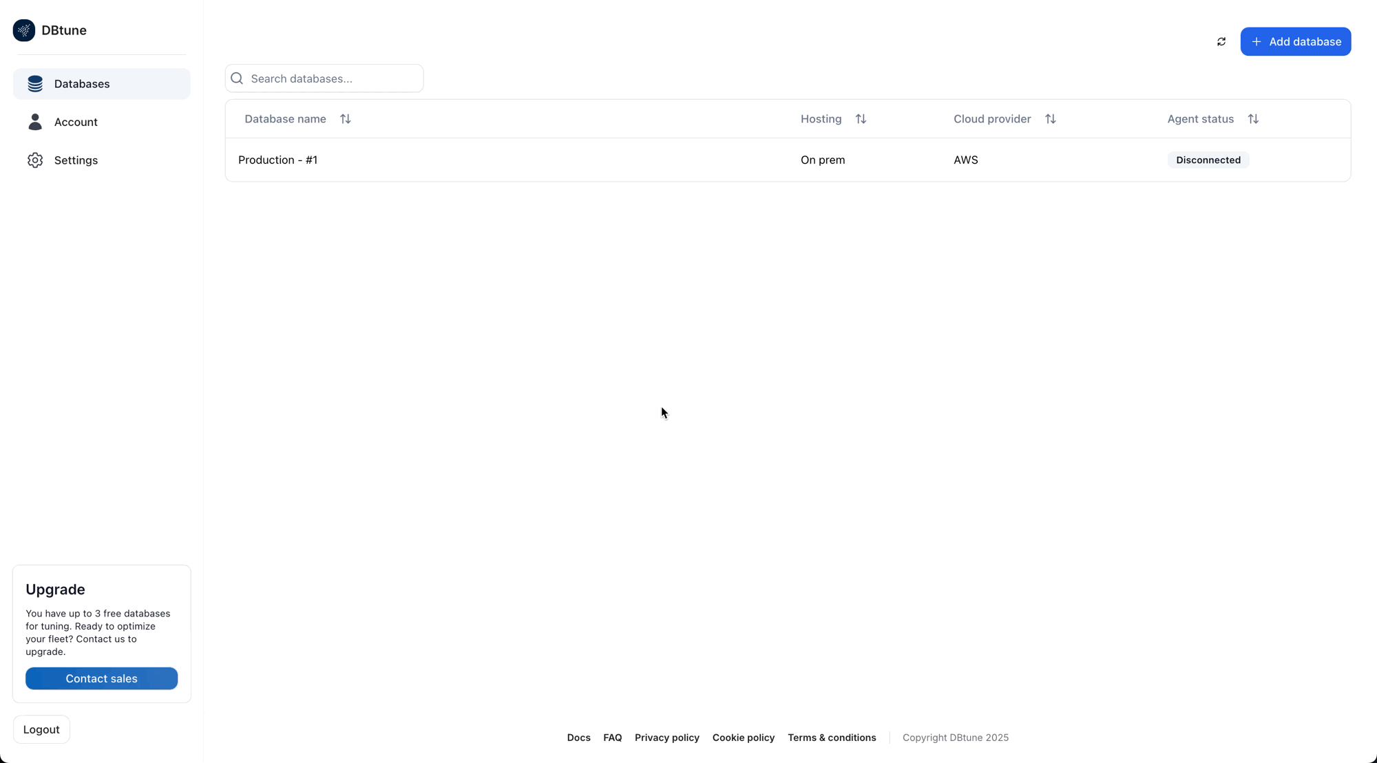Screen dimensions: 1377x763
Task: Click the Account sidebar icon
Action: [35, 121]
